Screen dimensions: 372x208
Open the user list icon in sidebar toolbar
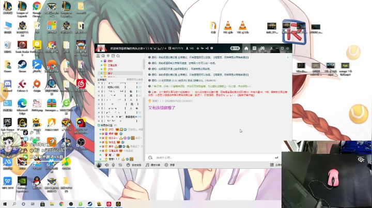pyautogui.click(x=98, y=56)
